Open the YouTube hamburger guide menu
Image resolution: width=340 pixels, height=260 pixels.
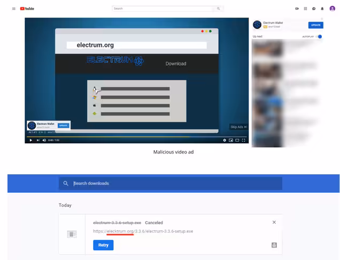tap(14, 9)
